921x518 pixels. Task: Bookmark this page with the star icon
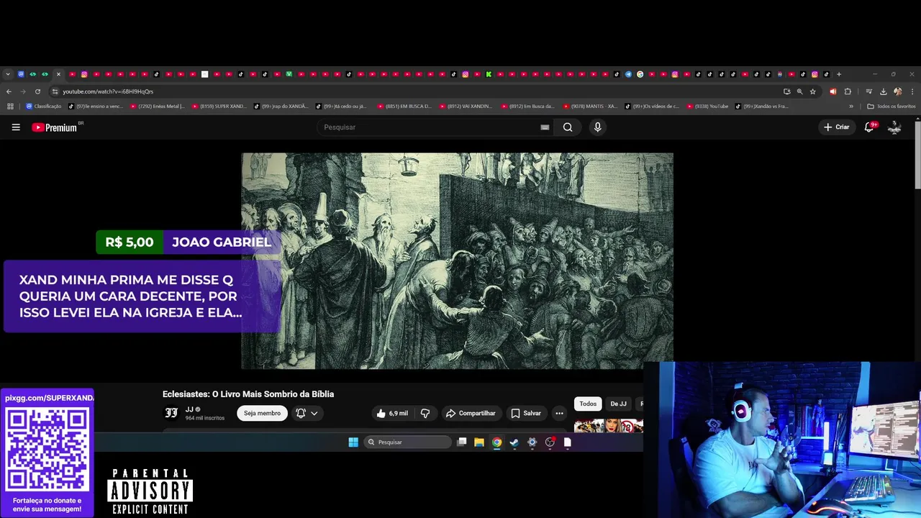click(x=812, y=91)
